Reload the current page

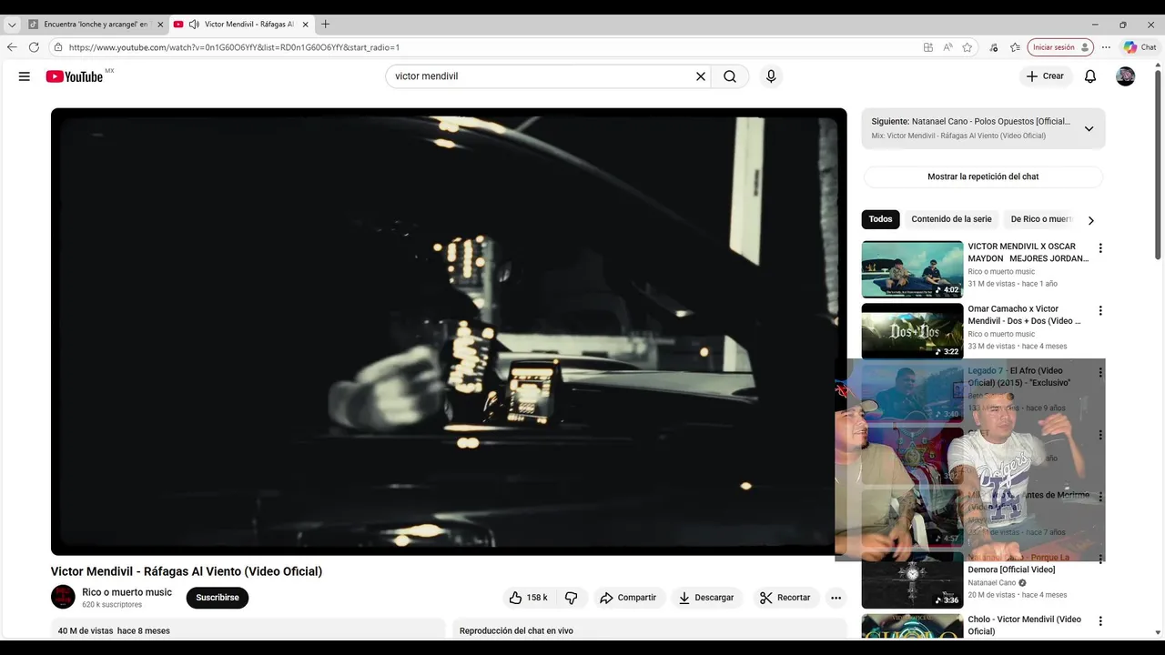[x=34, y=47]
